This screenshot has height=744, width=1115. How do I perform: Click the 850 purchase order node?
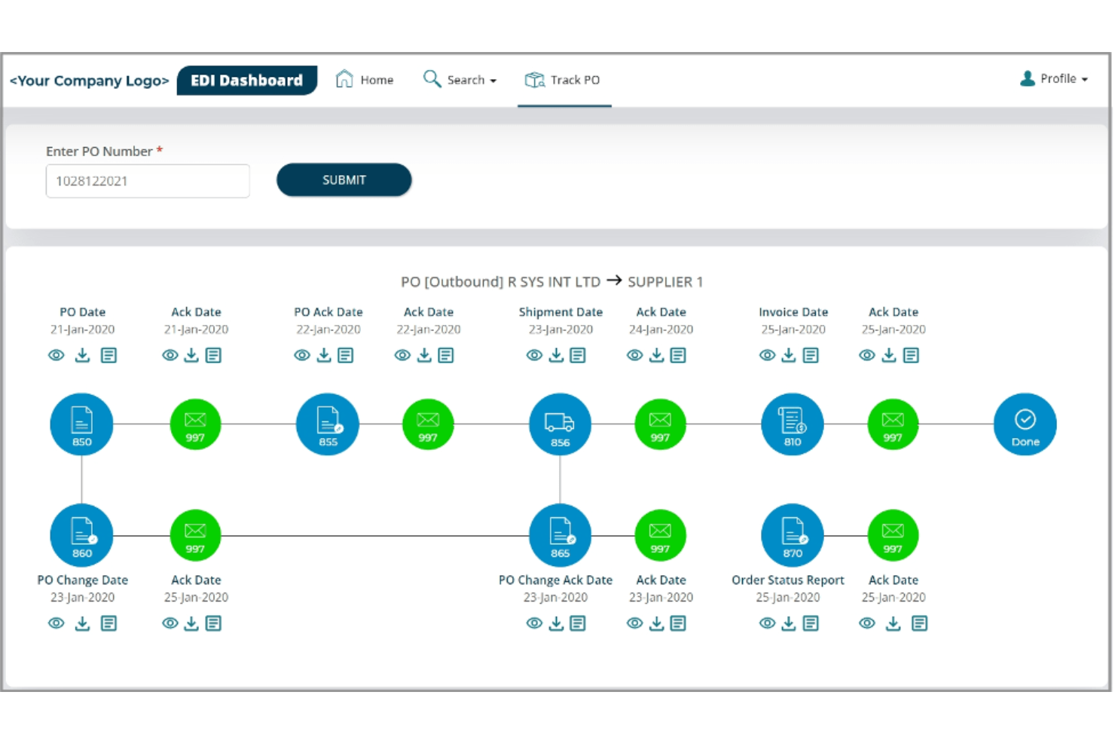(x=81, y=424)
